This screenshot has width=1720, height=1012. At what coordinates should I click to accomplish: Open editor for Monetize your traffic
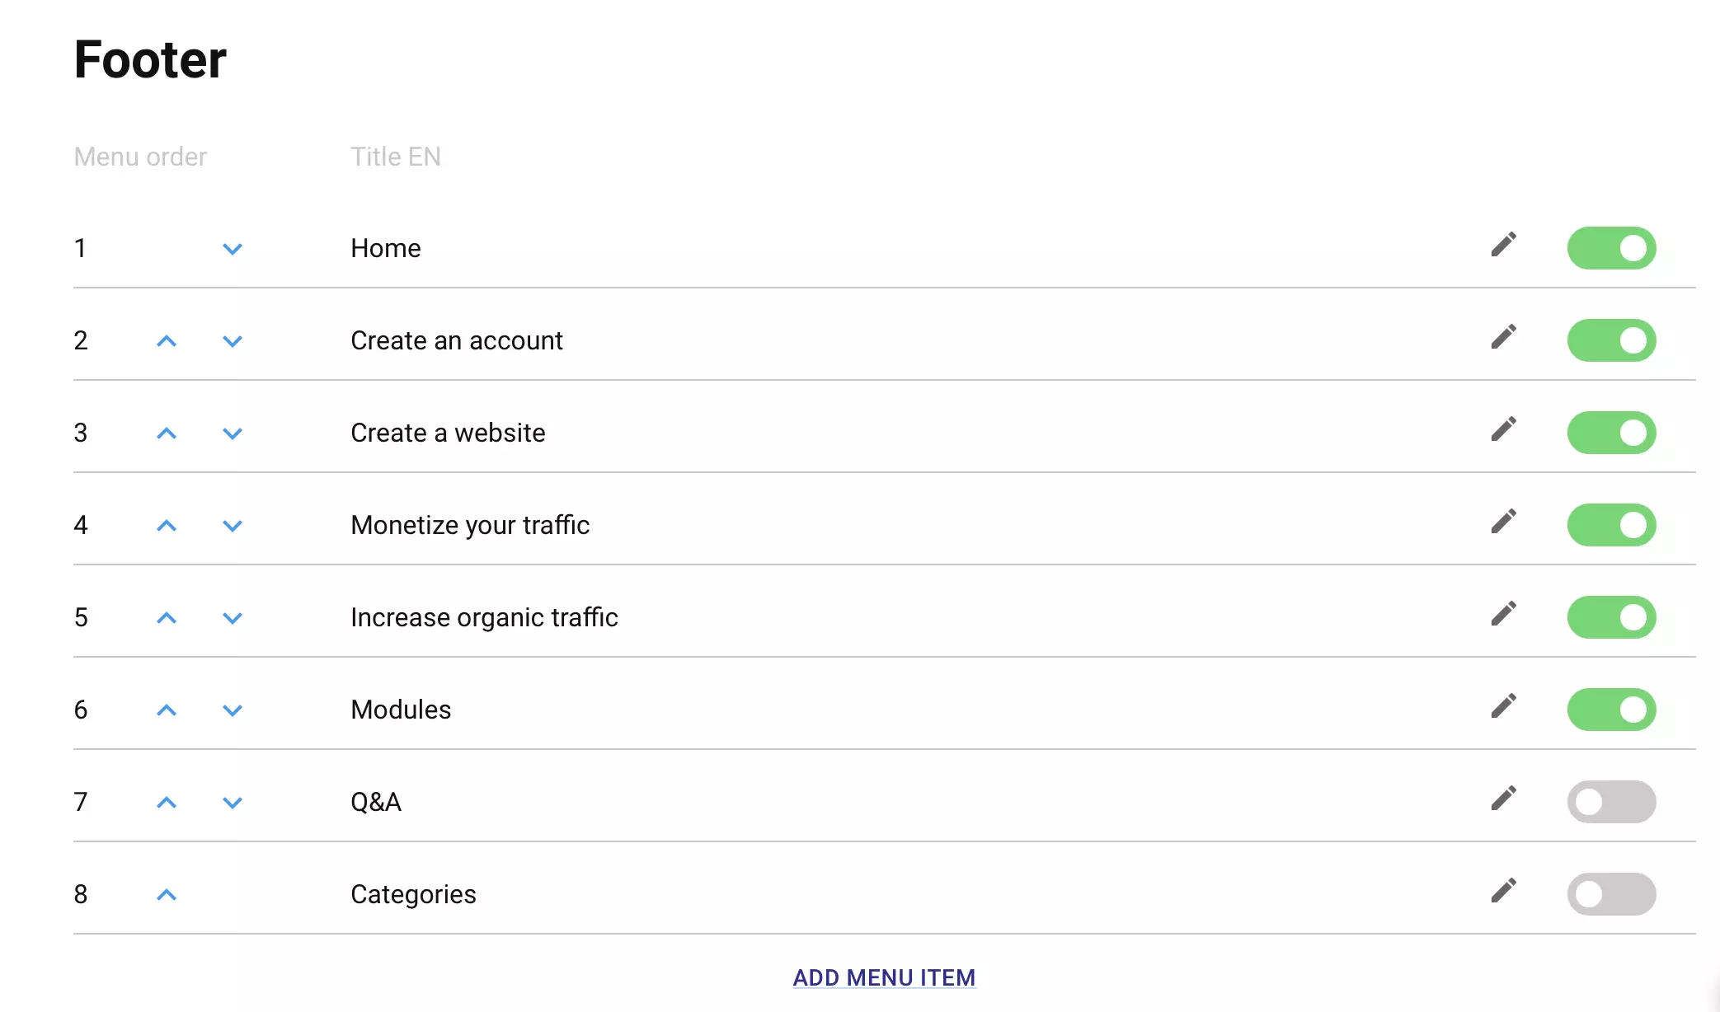pyautogui.click(x=1503, y=522)
